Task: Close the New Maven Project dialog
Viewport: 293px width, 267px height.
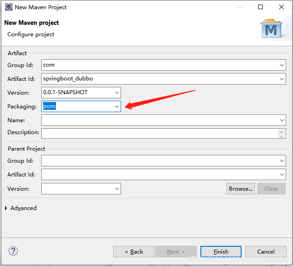Action: point(282,7)
